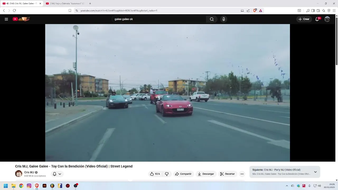Click the address bar URL

pyautogui.click(x=119, y=11)
